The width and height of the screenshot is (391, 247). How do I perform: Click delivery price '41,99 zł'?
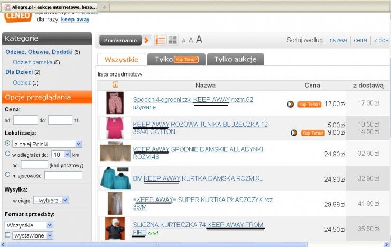[x=368, y=203]
